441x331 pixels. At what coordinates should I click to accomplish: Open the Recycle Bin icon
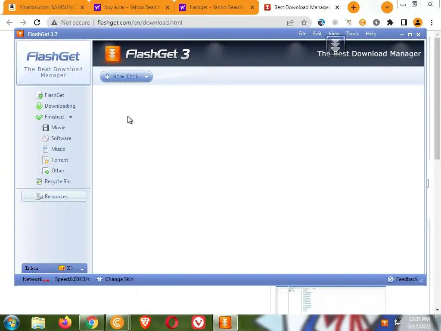(x=39, y=181)
